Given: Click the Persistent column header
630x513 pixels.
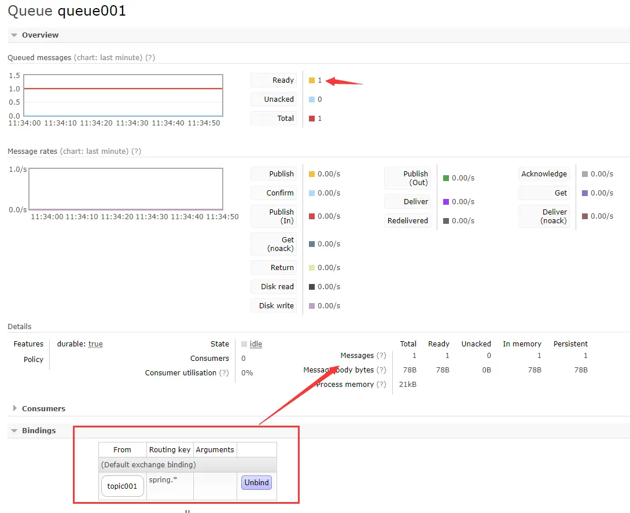Looking at the screenshot, I should click(570, 344).
